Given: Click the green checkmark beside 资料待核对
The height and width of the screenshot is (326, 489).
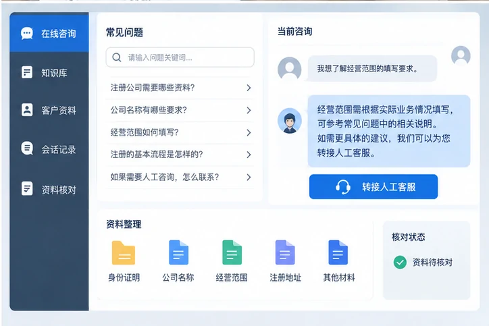Looking at the screenshot, I should 400,262.
